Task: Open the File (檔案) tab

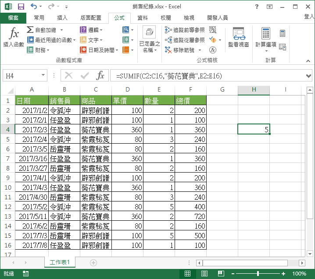Action: (x=13, y=18)
